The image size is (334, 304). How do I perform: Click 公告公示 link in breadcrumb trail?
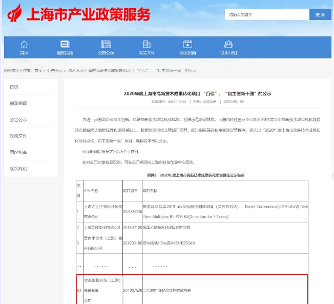pos(55,71)
